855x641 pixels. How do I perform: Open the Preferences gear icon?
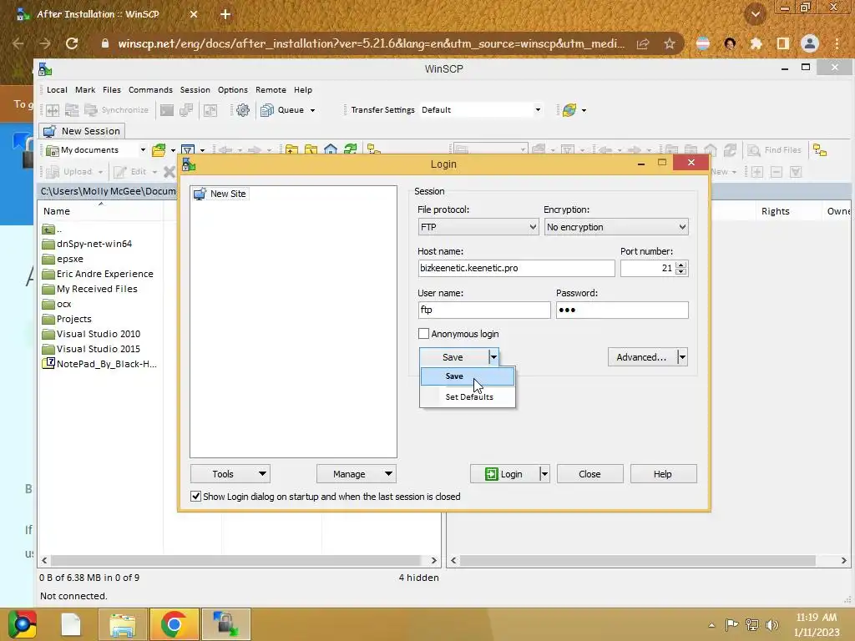coord(243,110)
